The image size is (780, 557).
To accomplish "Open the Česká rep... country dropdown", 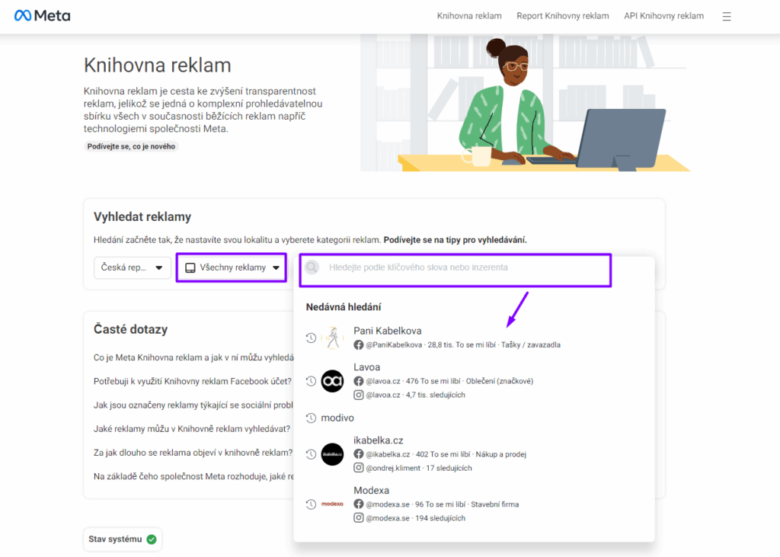I will 133,267.
